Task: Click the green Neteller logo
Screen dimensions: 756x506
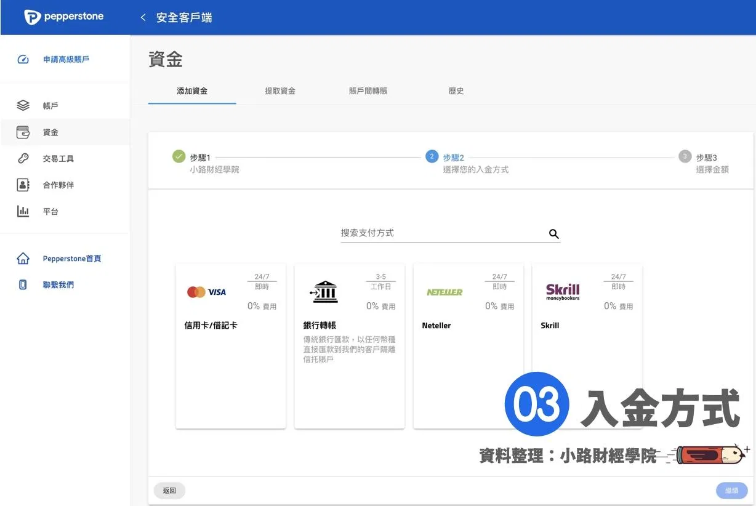Action: pyautogui.click(x=444, y=292)
